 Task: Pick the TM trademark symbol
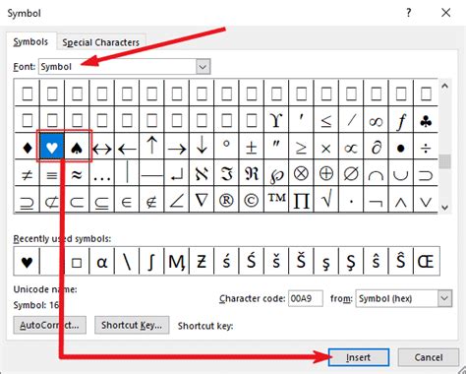point(276,200)
